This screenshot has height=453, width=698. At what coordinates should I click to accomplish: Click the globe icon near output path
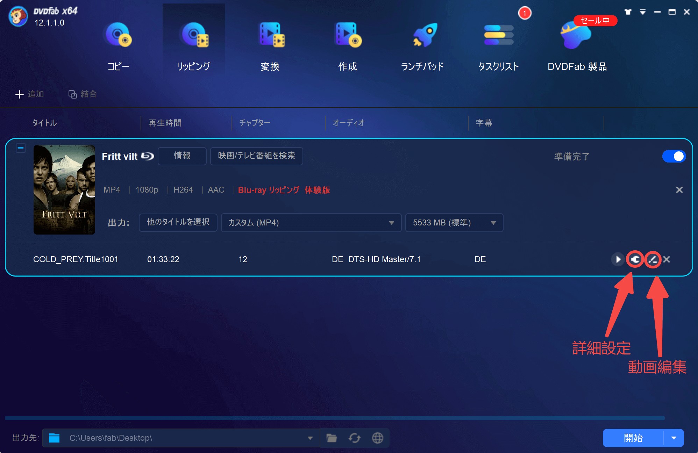click(377, 438)
